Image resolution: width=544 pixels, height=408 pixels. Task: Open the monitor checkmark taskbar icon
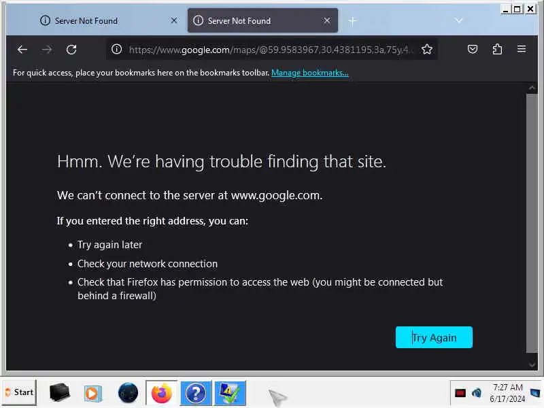click(230, 393)
